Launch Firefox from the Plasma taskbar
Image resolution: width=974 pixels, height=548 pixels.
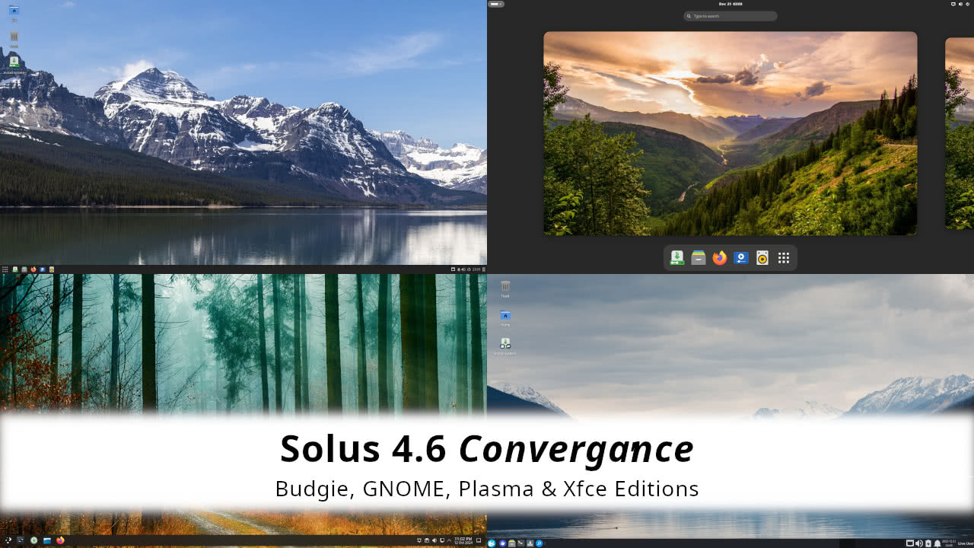coord(60,540)
